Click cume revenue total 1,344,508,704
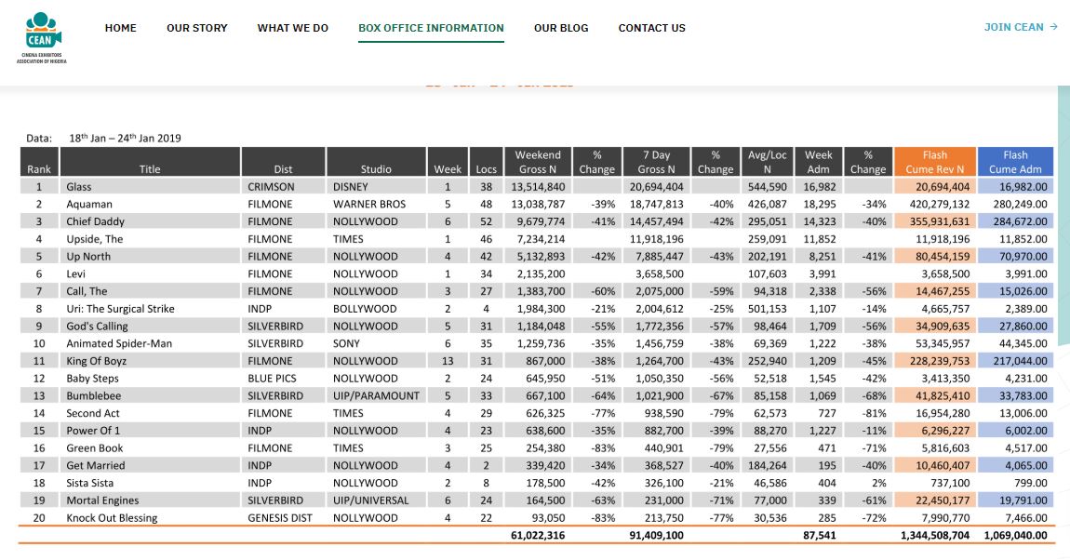 [x=935, y=536]
